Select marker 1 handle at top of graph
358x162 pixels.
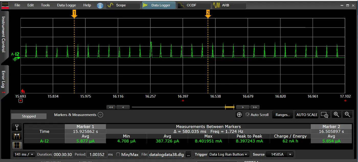pos(74,14)
